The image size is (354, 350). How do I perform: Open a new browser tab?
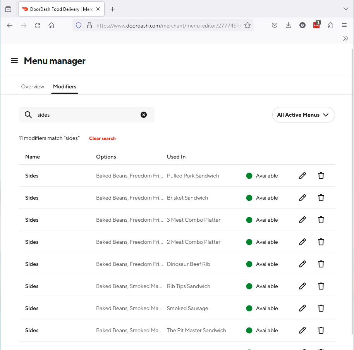tap(112, 9)
